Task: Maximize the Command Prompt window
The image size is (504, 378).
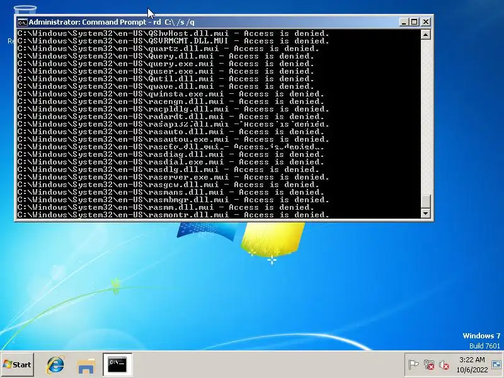Action: 415,22
